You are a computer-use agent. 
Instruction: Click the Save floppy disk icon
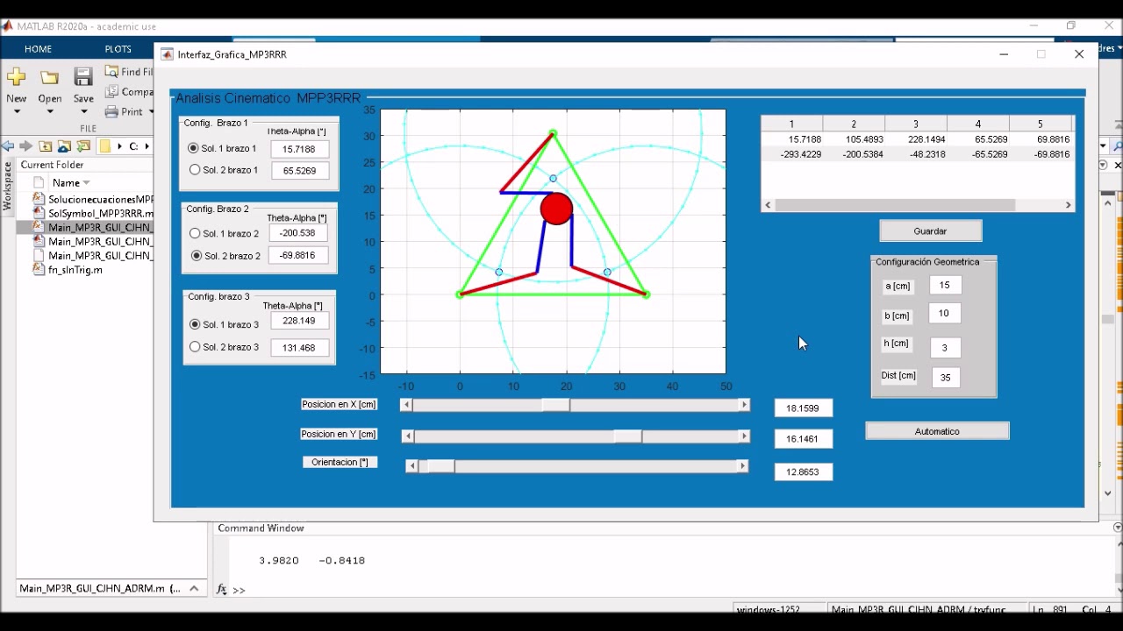pyautogui.click(x=83, y=77)
